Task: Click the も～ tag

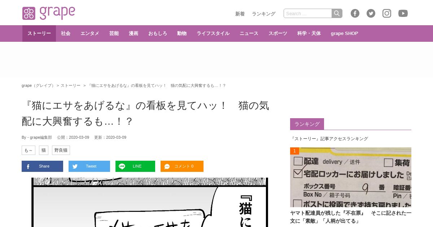Action: [29, 150]
